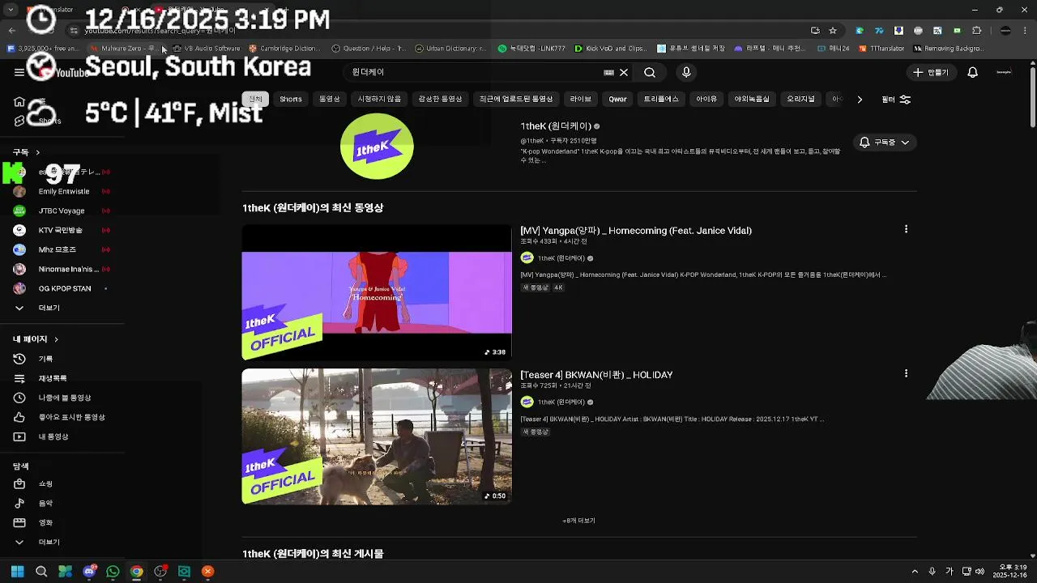Click the 만들기 create button
This screenshot has height=583, width=1037.
click(x=931, y=72)
